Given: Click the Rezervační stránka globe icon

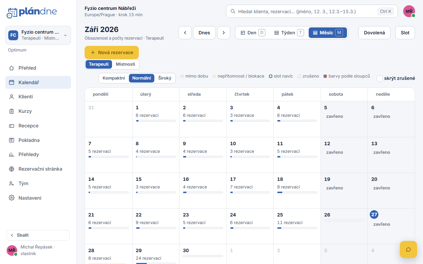Looking at the screenshot, I should point(12,169).
